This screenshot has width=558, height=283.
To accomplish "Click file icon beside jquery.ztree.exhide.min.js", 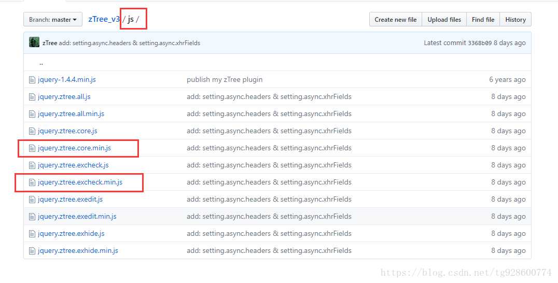I will [x=32, y=251].
